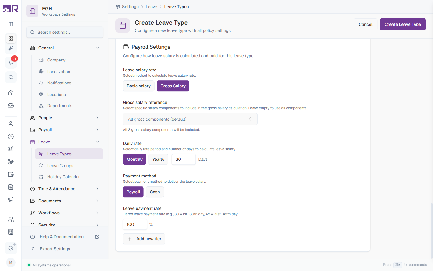The image size is (433, 271).
Task: Open notifications bell with 71 badge
Action: pos(11,62)
